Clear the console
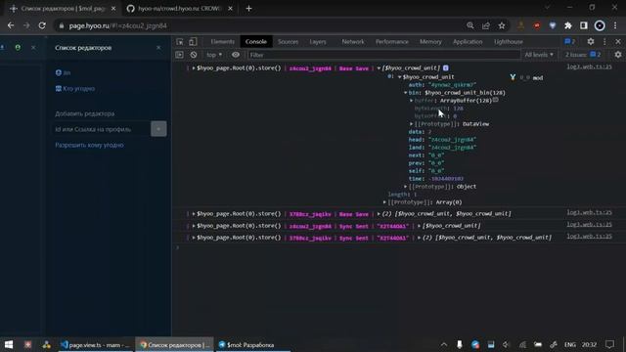Viewport: 626px width, 352px height. coord(194,55)
